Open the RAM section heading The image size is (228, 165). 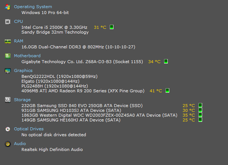[x=18, y=41]
